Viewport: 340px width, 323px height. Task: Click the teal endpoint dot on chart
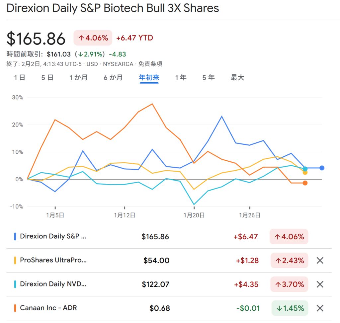click(x=305, y=169)
